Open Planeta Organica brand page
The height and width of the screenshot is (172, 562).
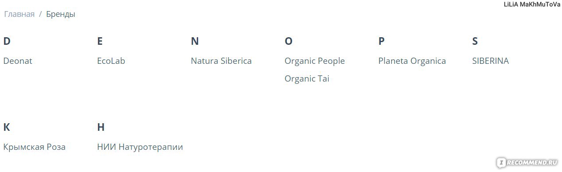(x=412, y=61)
